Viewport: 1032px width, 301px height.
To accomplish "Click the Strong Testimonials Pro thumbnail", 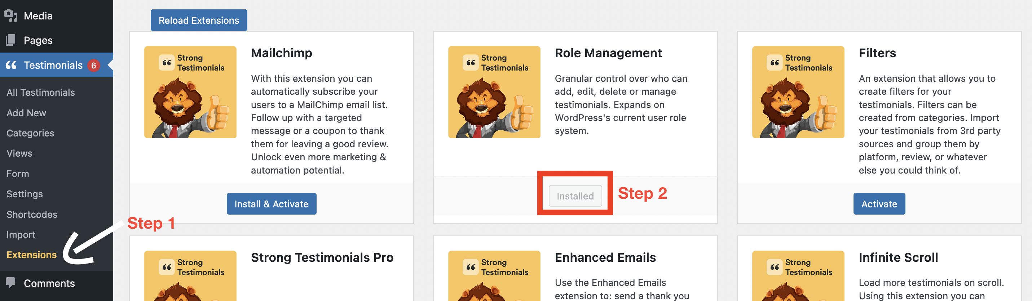I will click(190, 276).
